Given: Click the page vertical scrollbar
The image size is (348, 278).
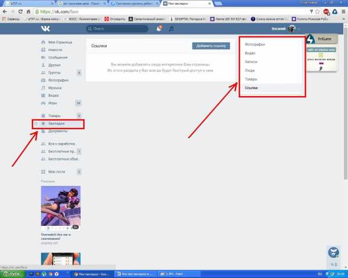Looking at the screenshot, I should coord(346,102).
